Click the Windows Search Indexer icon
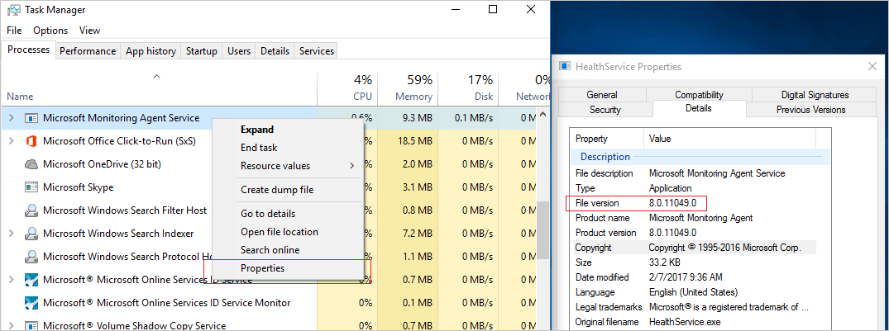This screenshot has height=331, width=889. click(x=31, y=233)
